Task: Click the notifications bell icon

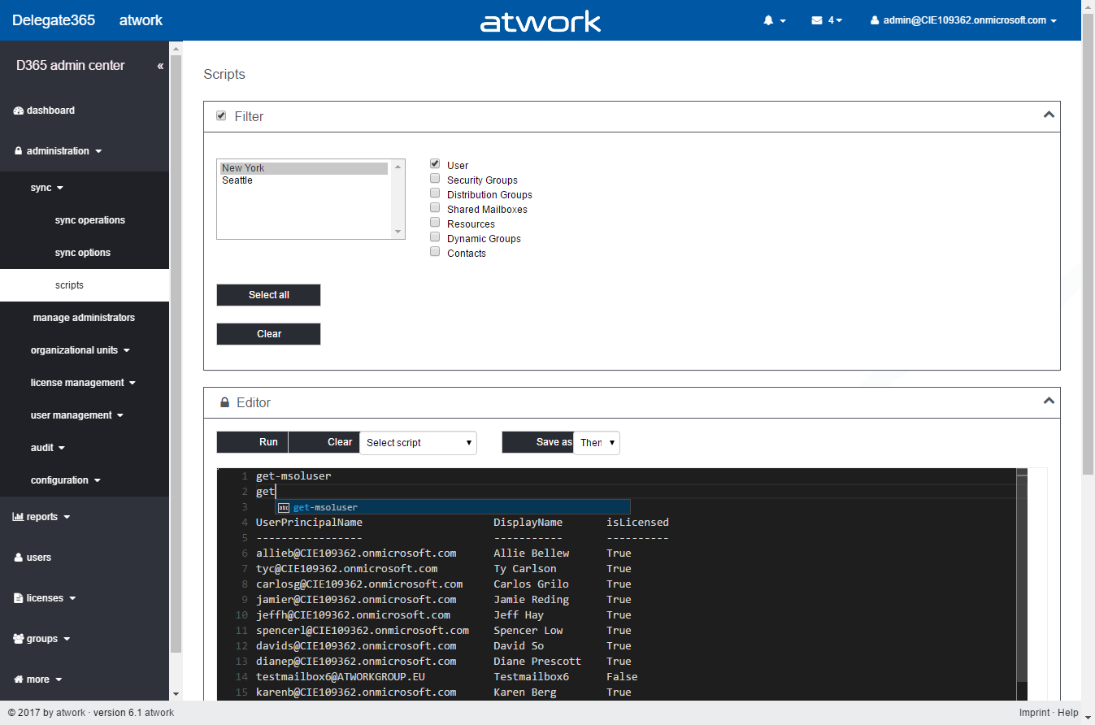Action: click(x=768, y=20)
